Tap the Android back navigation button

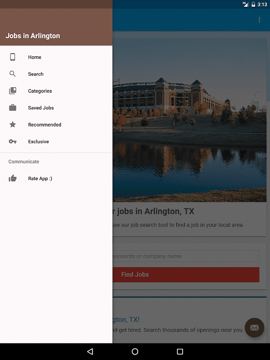coord(90,351)
